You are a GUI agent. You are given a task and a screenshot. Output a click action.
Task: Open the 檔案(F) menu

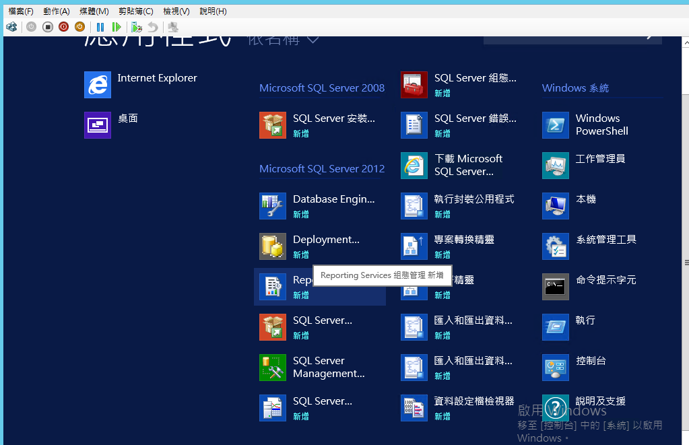pyautogui.click(x=21, y=11)
